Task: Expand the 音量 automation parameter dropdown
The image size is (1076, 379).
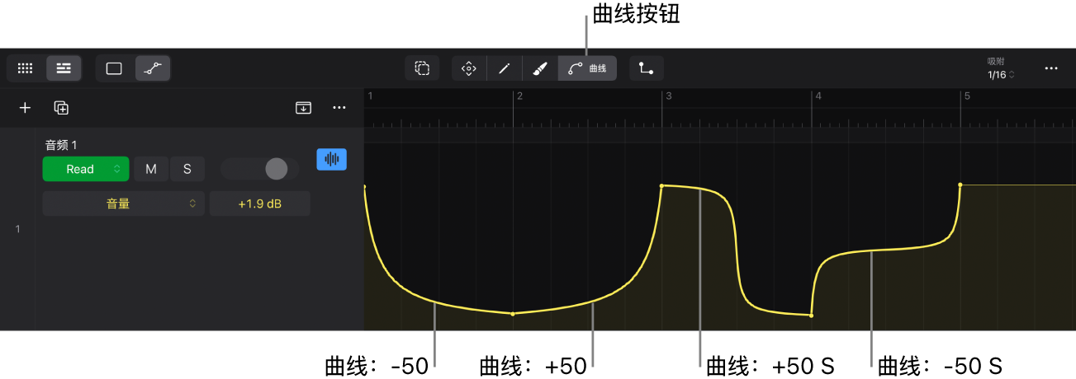Action: [124, 204]
